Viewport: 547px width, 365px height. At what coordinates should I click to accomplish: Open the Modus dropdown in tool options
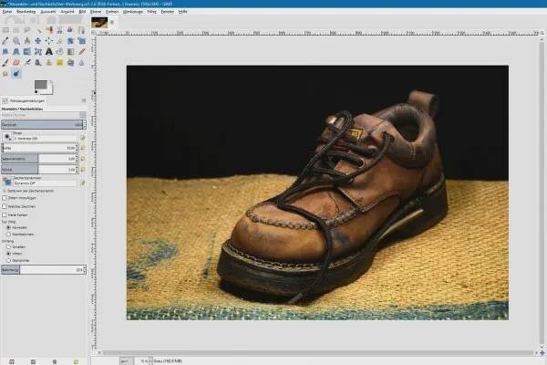[x=42, y=114]
